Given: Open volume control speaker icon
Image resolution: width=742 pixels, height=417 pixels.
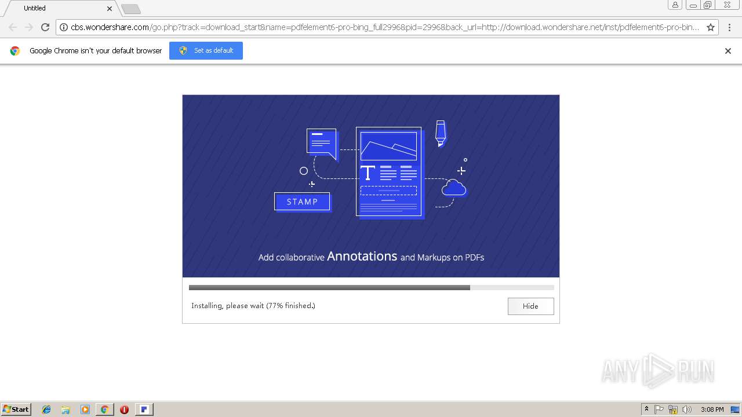Looking at the screenshot, I should click(687, 409).
